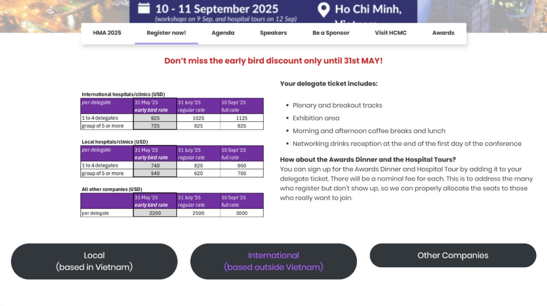Switch to Be a Sponsor tab
This screenshot has height=306, width=547.
pyautogui.click(x=331, y=33)
